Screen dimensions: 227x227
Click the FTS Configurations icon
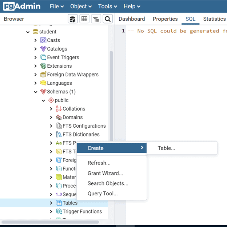pos(59,126)
